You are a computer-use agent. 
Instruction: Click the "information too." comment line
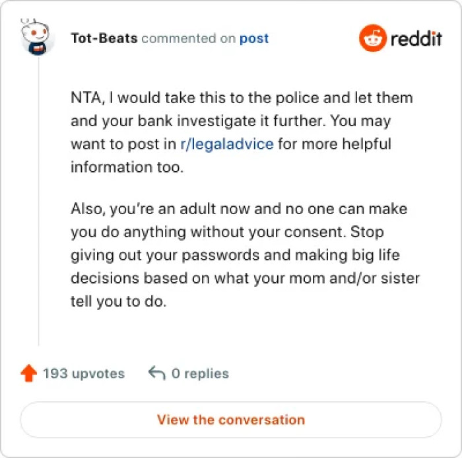pos(125,167)
